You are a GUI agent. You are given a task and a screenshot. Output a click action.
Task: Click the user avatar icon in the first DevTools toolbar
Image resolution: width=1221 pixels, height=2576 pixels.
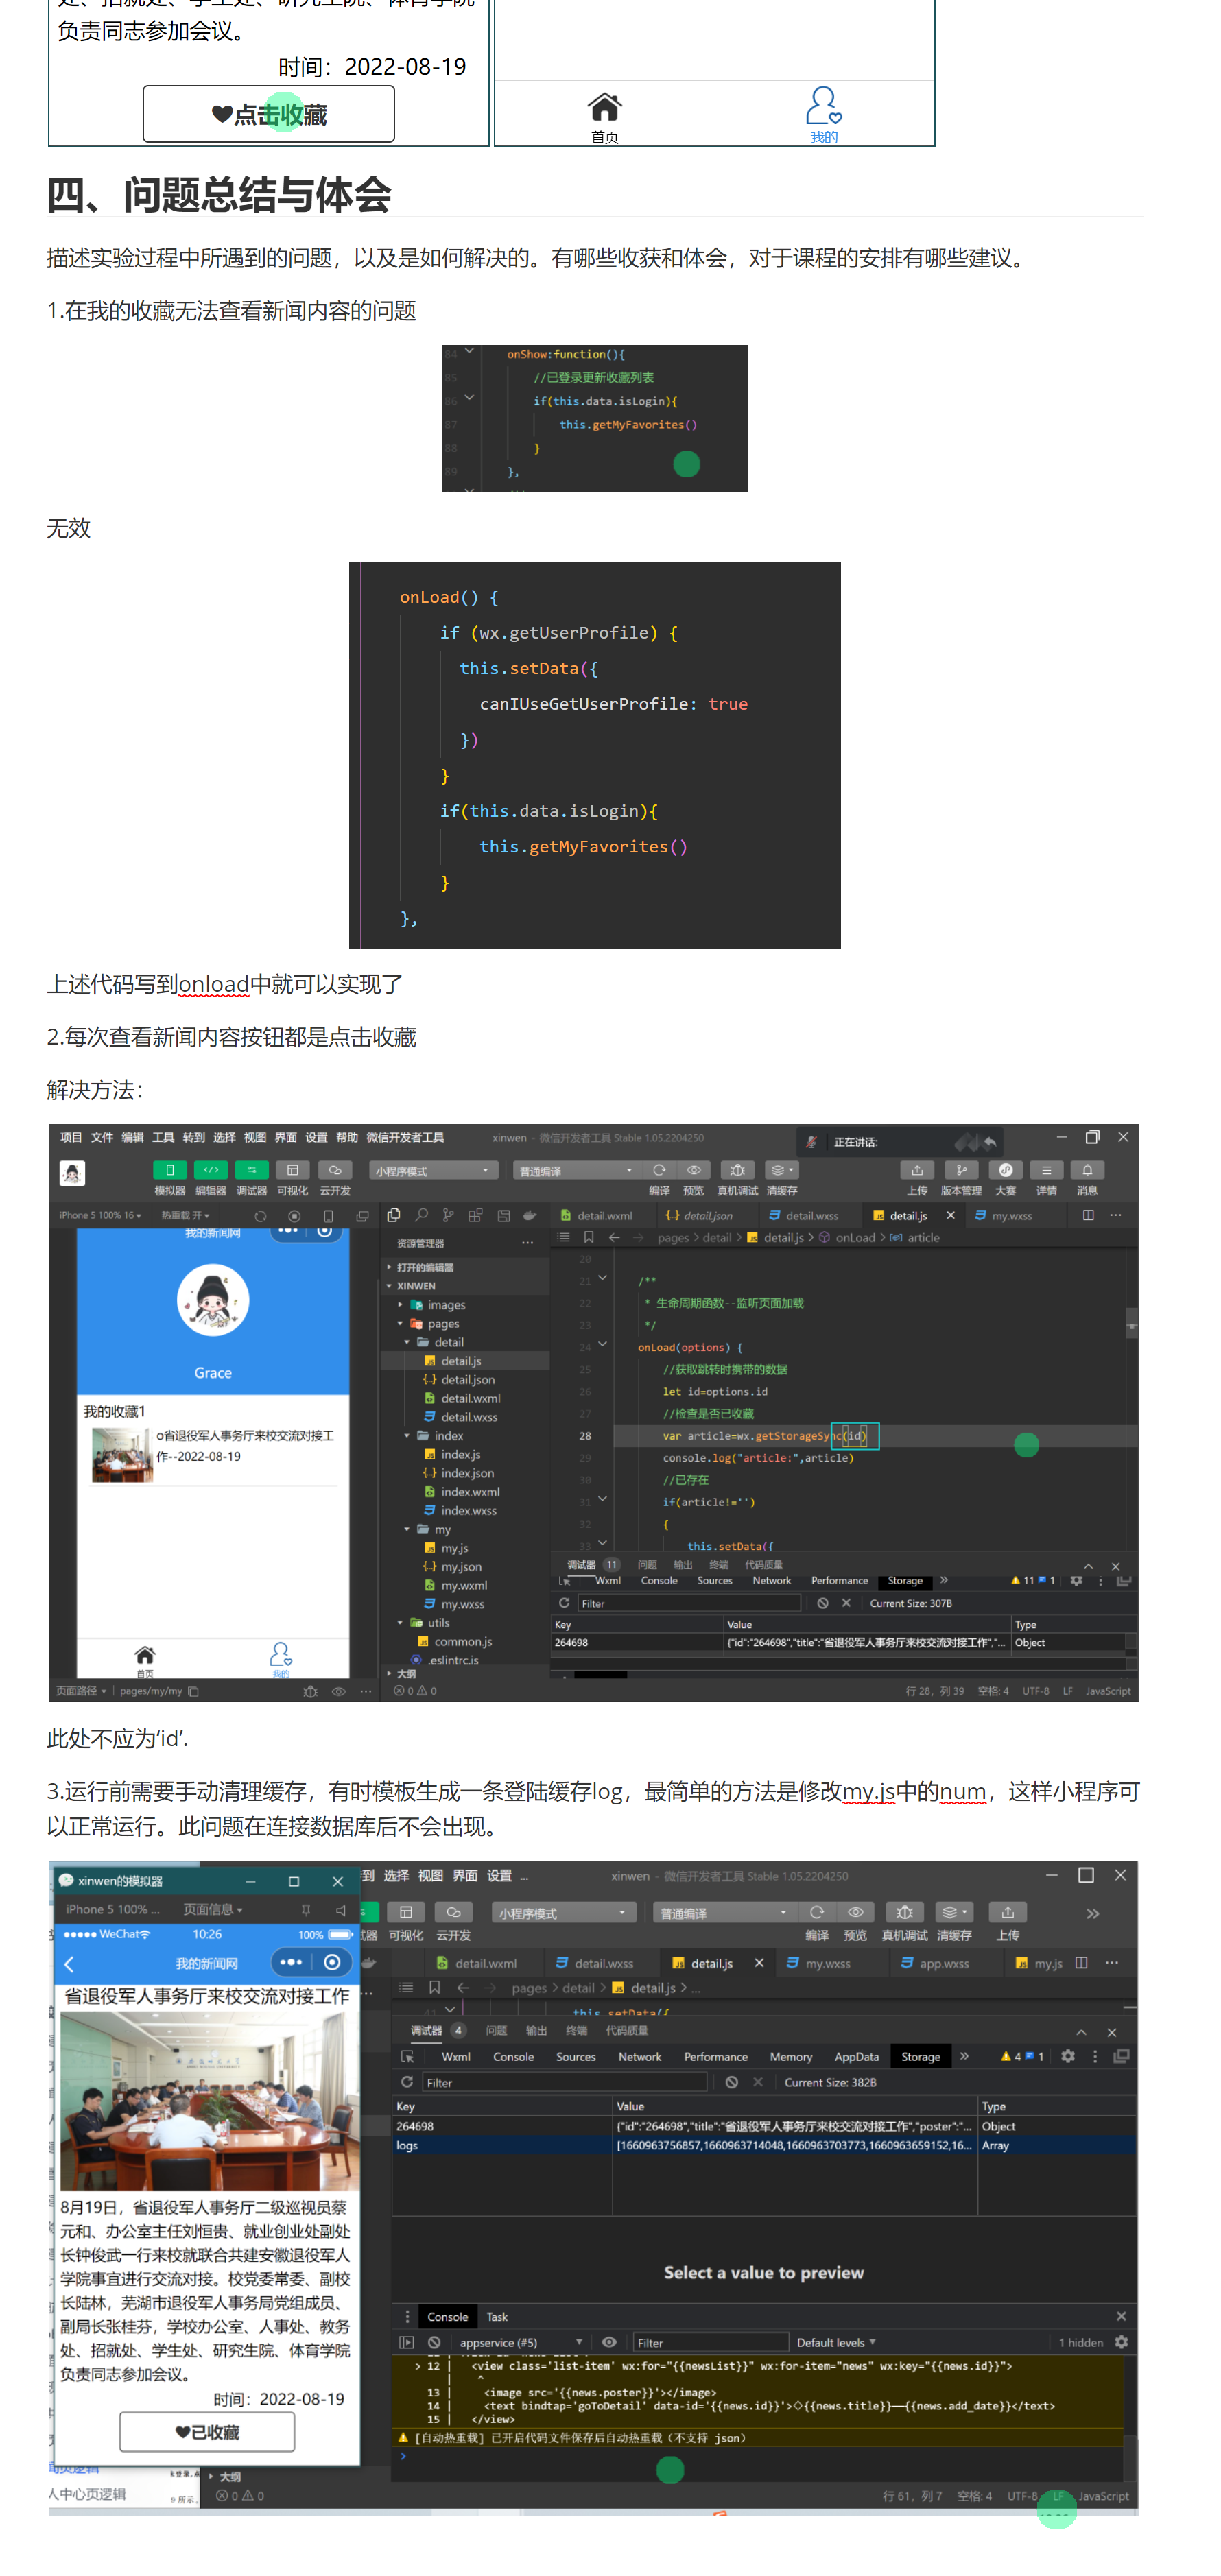click(72, 1173)
